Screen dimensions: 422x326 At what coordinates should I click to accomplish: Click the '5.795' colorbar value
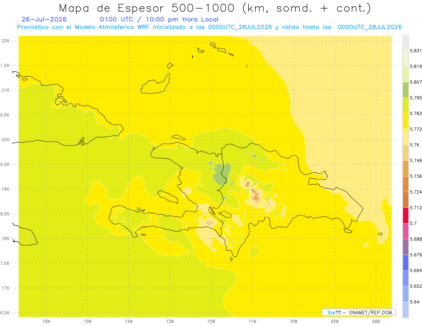coord(416,98)
